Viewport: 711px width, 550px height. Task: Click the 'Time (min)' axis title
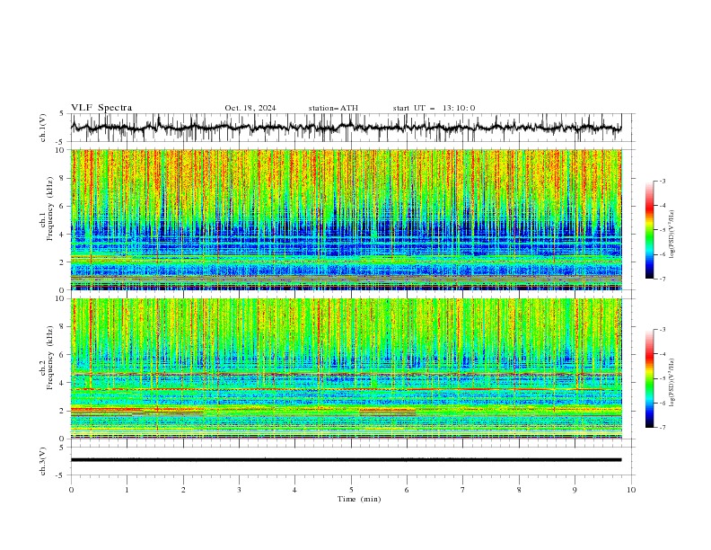[359, 499]
